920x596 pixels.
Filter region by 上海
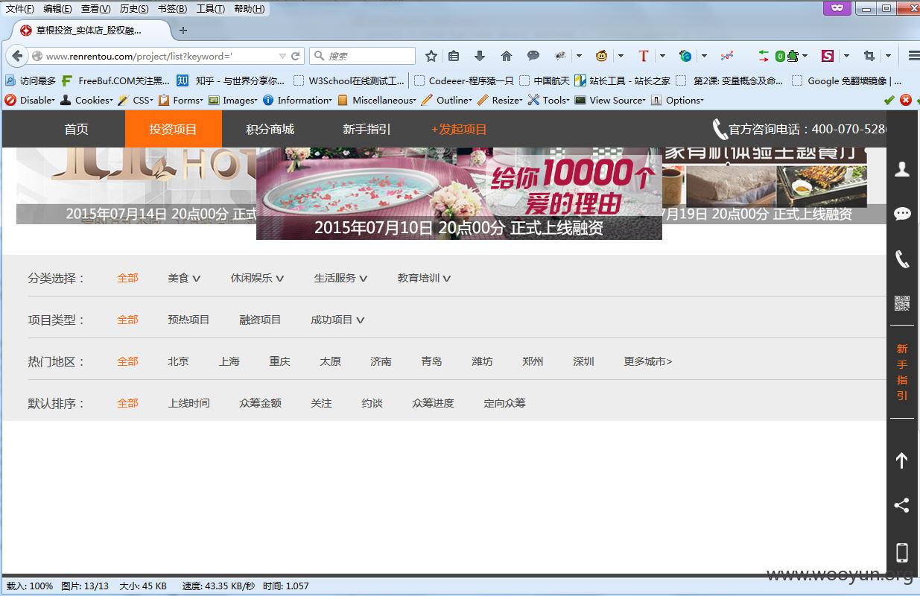pyautogui.click(x=229, y=361)
